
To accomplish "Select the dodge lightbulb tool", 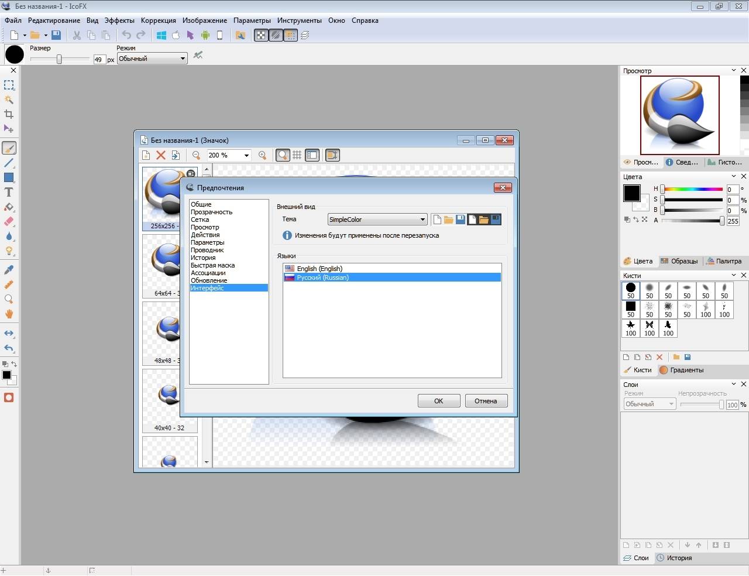I will pos(9,251).
